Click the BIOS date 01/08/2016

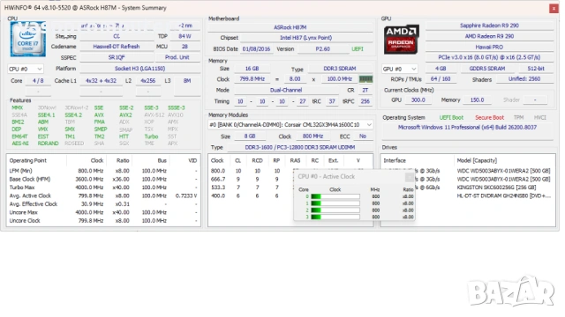coord(256,49)
